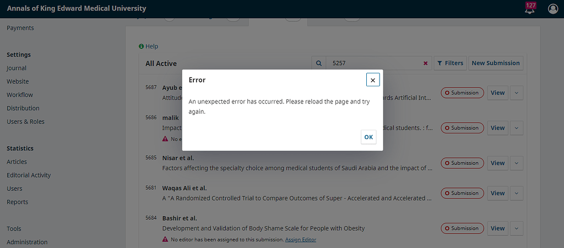Start a New Submission
The height and width of the screenshot is (248, 564).
[x=495, y=63]
